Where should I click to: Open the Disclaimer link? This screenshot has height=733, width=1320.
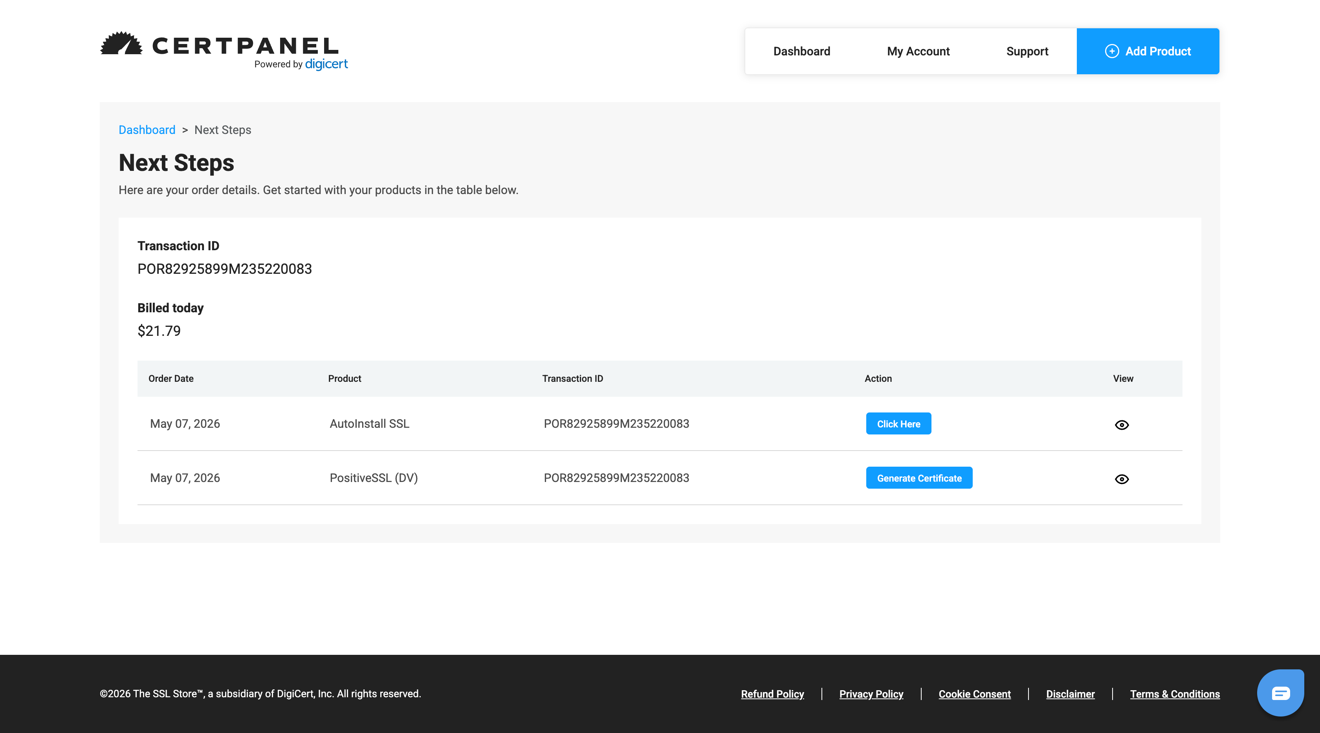click(x=1070, y=694)
